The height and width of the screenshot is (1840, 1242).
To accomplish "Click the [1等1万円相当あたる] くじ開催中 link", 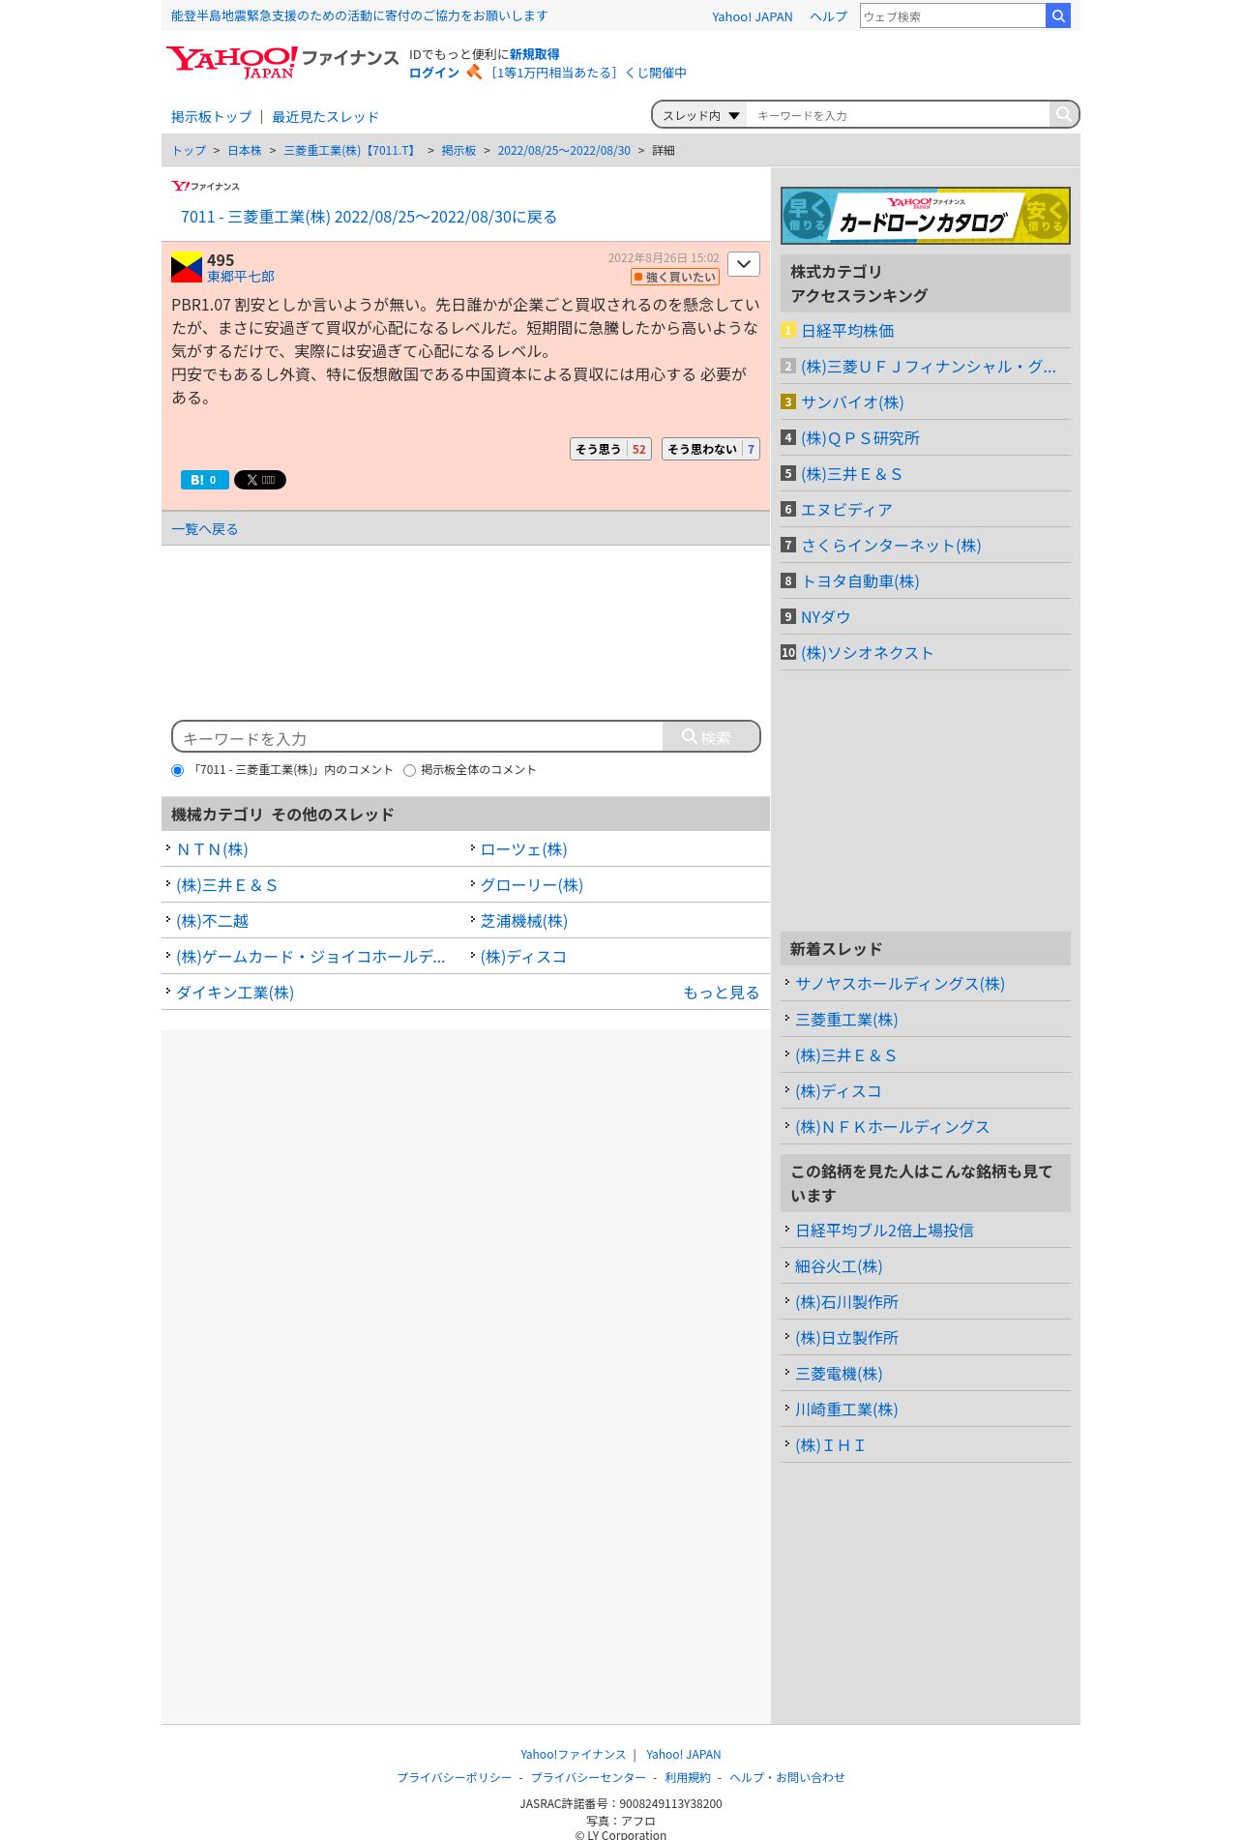I will tap(586, 73).
